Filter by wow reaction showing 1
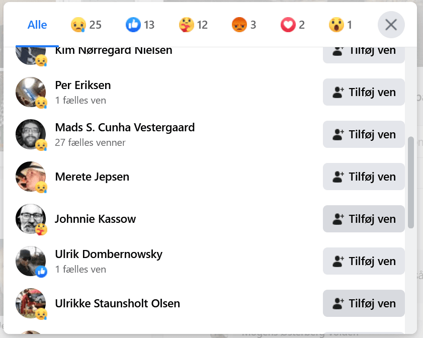 [x=341, y=25]
